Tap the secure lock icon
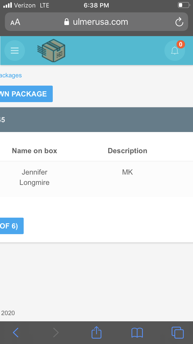Viewport: 193px width, 344px height. (x=67, y=22)
